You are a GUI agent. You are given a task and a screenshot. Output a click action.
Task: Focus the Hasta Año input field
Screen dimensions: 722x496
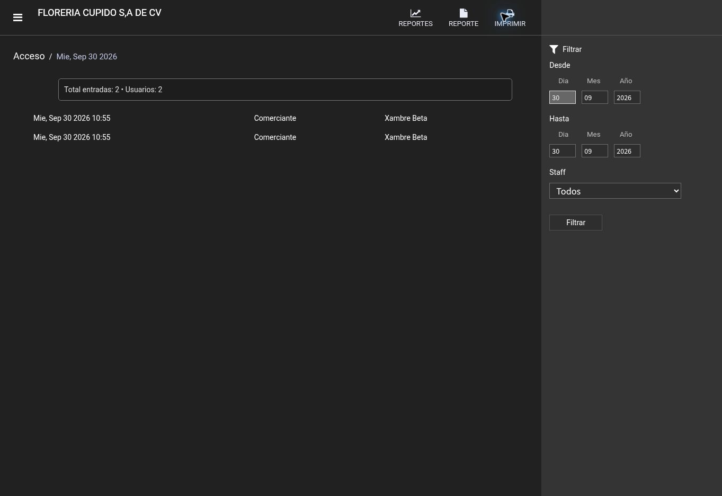[627, 151]
